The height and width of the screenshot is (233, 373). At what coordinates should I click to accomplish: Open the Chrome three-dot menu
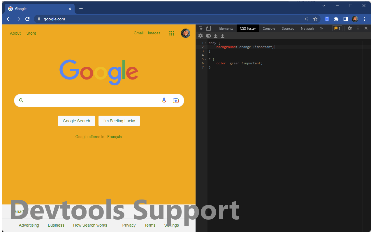(x=364, y=19)
